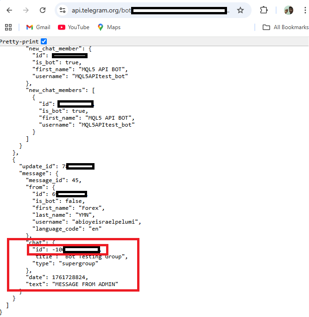Image resolution: width=309 pixels, height=317 pixels.
Task: Click "is_bot": true inside new_chat_members array
Action: [x=63, y=111]
